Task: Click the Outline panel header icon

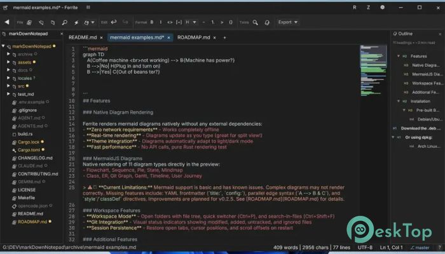Action: pyautogui.click(x=395, y=34)
